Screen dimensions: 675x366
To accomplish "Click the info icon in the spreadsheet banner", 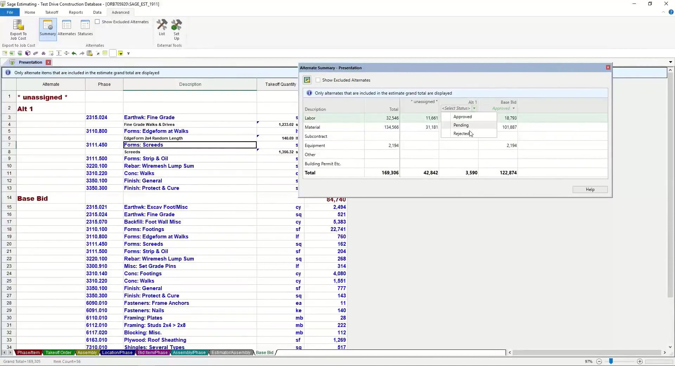I will point(8,73).
